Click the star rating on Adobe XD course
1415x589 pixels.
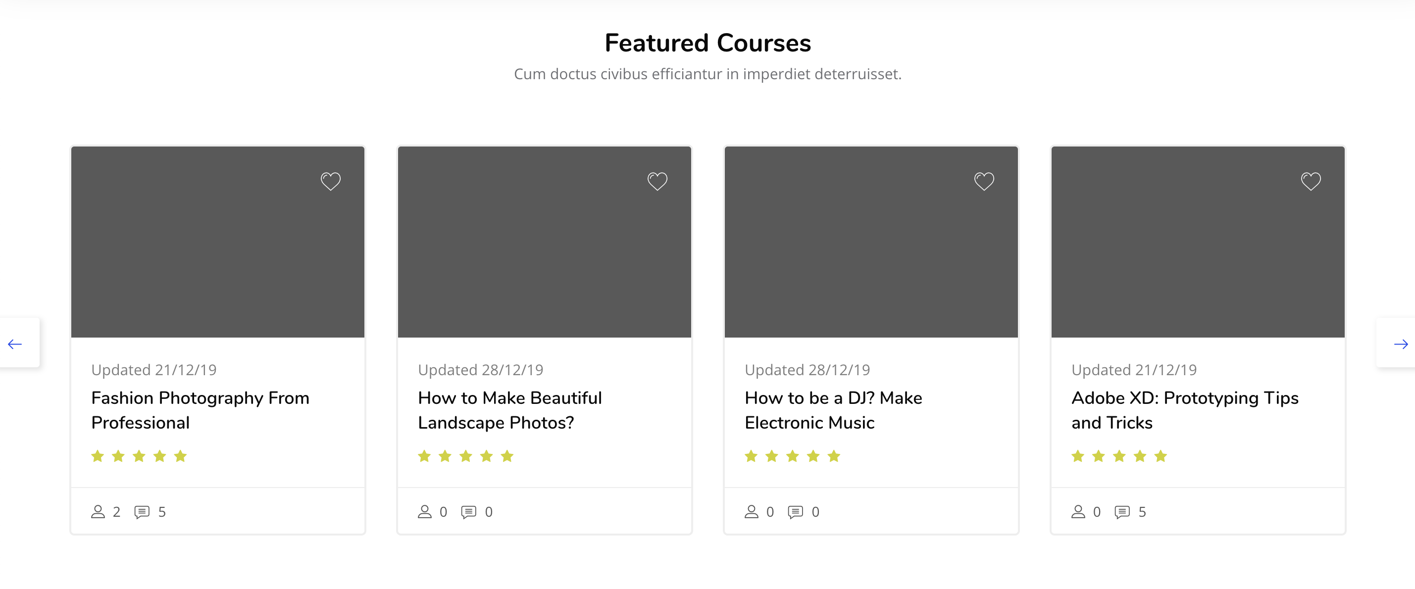coord(1119,456)
